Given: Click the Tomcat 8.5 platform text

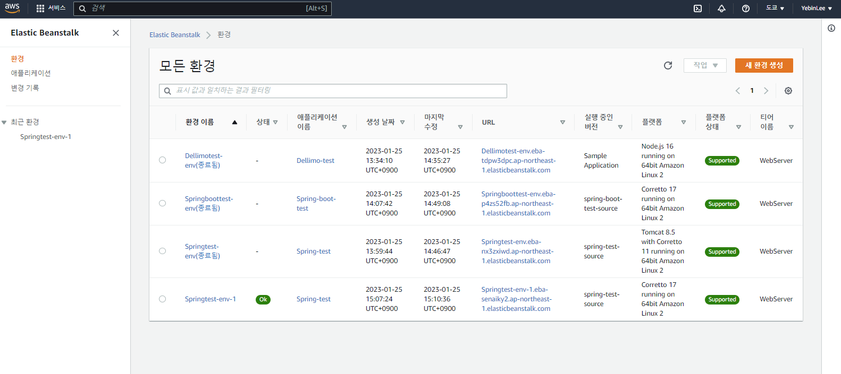Looking at the screenshot, I should [x=662, y=251].
